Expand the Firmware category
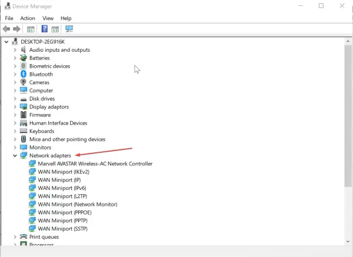Screen dimensions: 353x257 tap(15, 115)
